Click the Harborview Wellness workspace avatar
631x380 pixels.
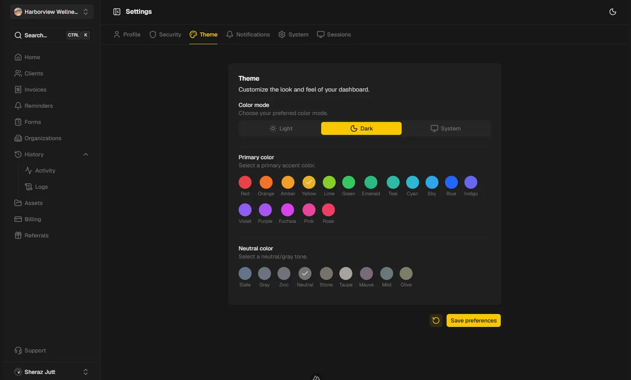18,12
